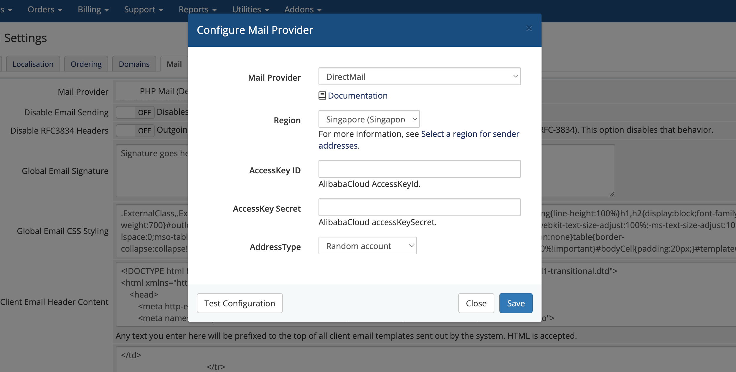Click the 'Configure Mail Provider' dialog title
736x372 pixels.
(255, 30)
